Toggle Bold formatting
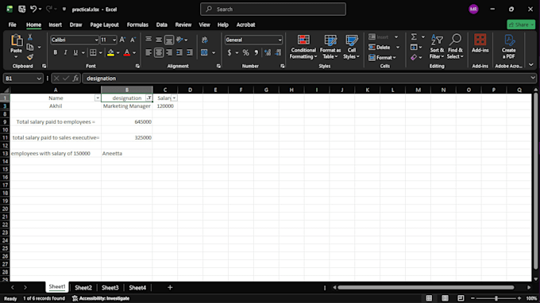540x303 pixels. [55, 52]
